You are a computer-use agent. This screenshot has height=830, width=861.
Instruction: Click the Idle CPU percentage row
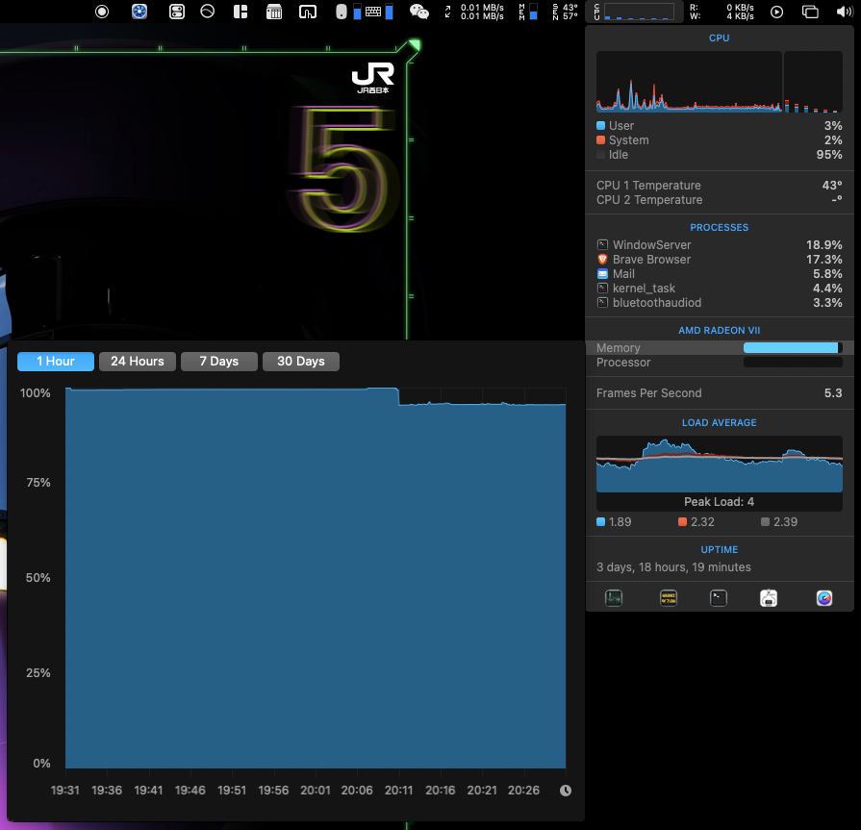720,155
